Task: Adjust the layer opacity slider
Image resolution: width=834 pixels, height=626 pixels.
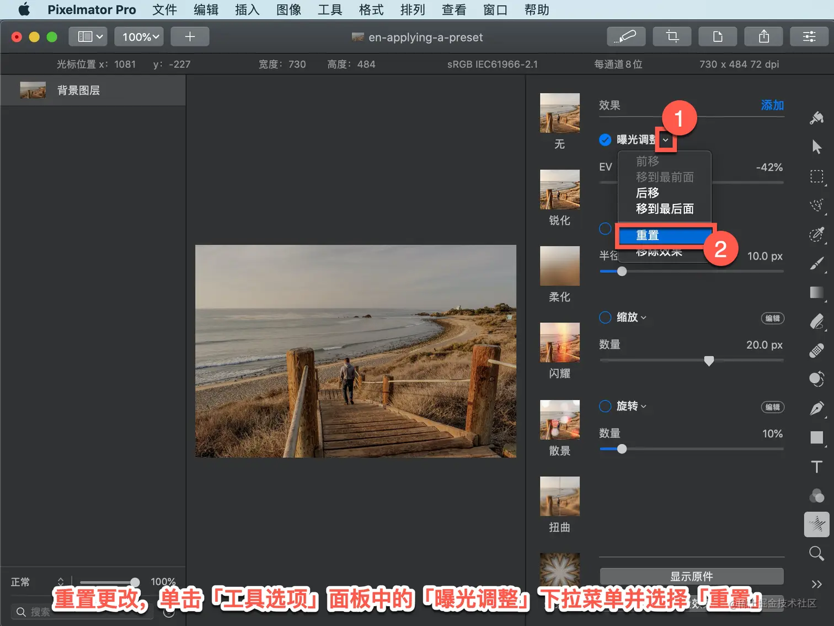Action: coord(135,582)
